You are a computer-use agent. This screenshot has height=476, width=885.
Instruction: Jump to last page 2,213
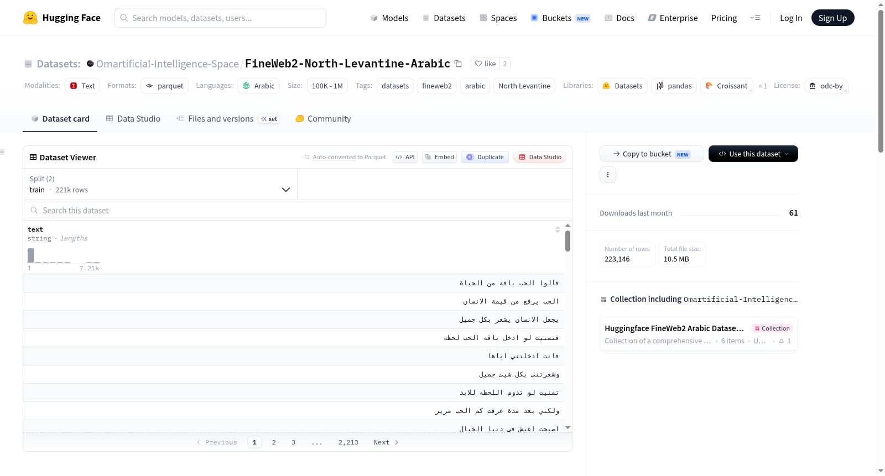(348, 442)
